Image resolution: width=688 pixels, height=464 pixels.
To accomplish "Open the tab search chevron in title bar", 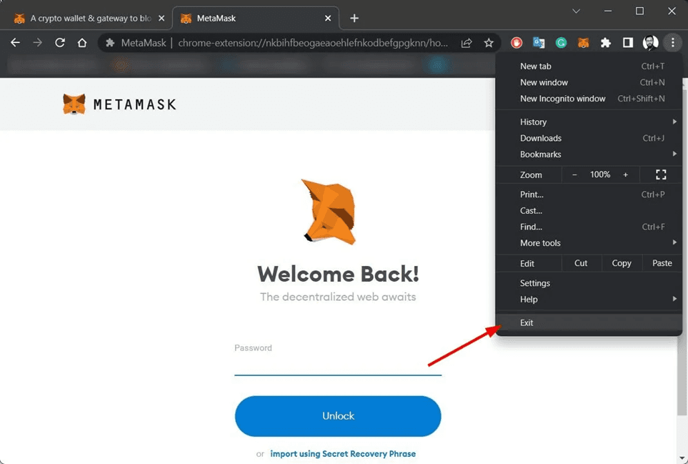I will pyautogui.click(x=576, y=11).
